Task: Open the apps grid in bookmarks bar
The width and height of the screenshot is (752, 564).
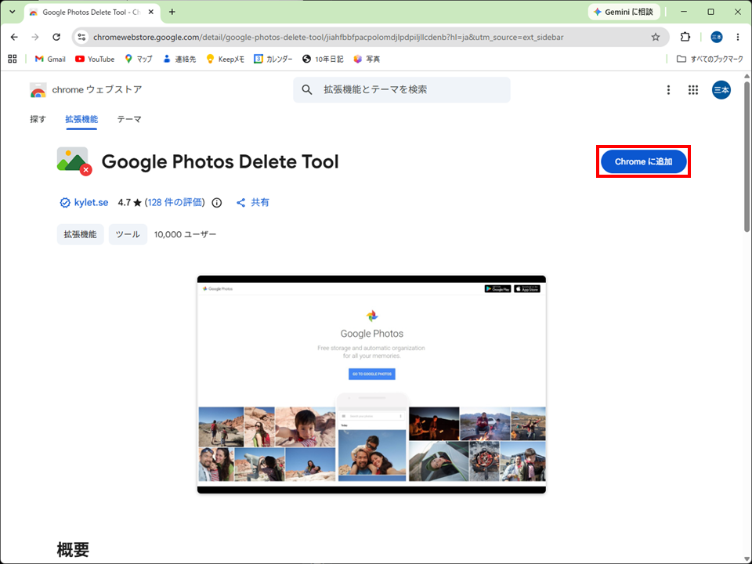Action: pos(13,59)
